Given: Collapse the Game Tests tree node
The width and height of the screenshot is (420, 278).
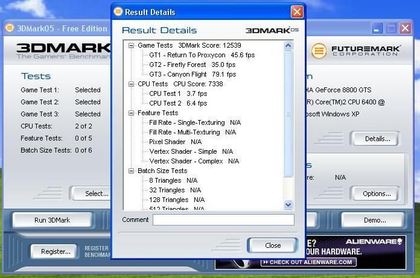Looking at the screenshot, I should tap(131, 45).
